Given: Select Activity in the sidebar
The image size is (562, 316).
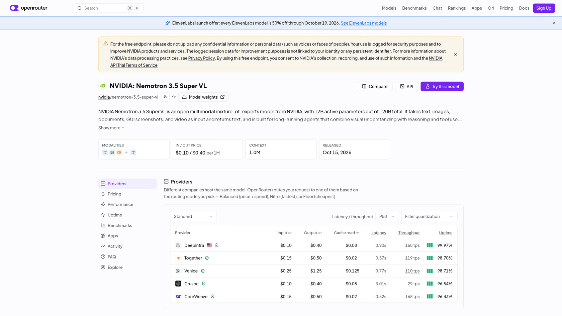Looking at the screenshot, I should 127,246.
